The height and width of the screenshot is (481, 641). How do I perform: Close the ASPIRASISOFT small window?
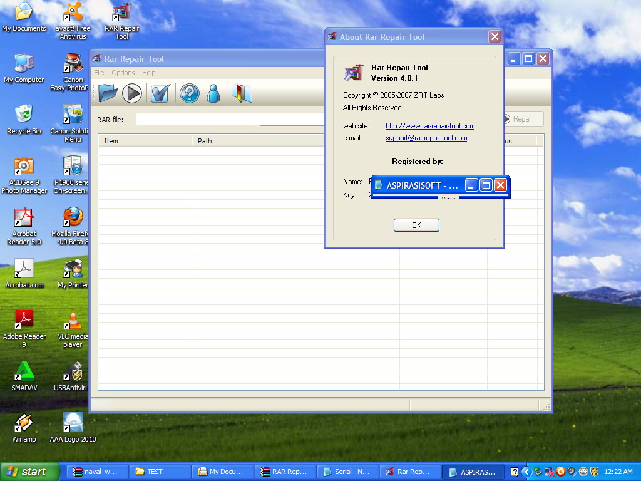click(500, 185)
